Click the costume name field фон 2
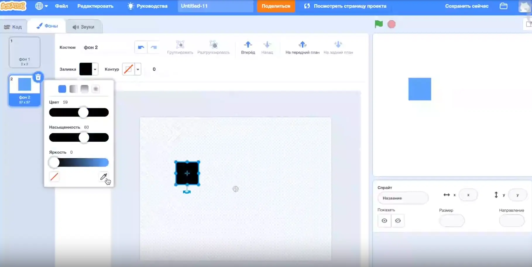Image resolution: width=532 pixels, height=267 pixels. pos(105,47)
